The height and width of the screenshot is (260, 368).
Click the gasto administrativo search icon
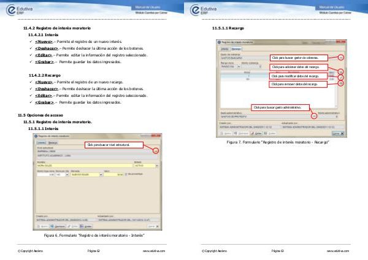314,115
